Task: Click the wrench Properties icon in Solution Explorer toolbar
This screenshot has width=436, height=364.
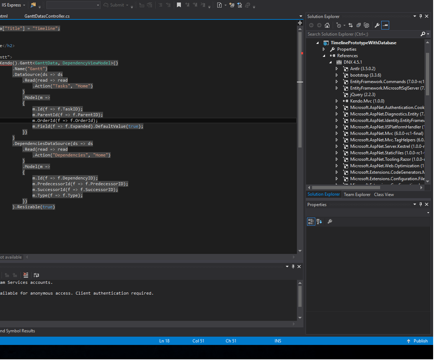Action: click(377, 25)
